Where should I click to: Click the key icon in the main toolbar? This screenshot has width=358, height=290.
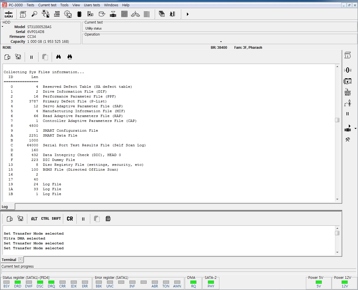(x=34, y=14)
